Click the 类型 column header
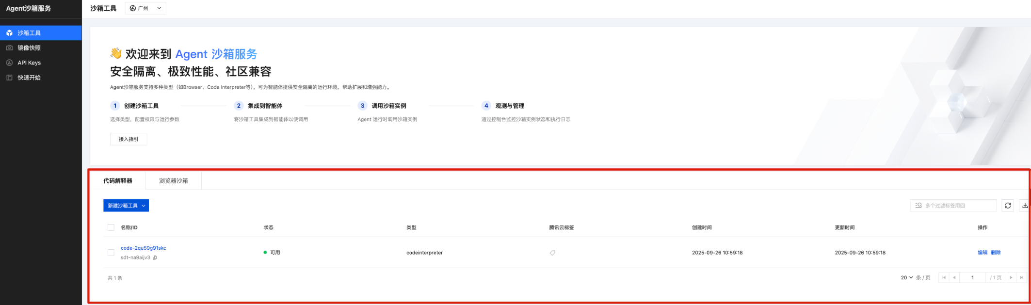The image size is (1031, 305). 411,227
